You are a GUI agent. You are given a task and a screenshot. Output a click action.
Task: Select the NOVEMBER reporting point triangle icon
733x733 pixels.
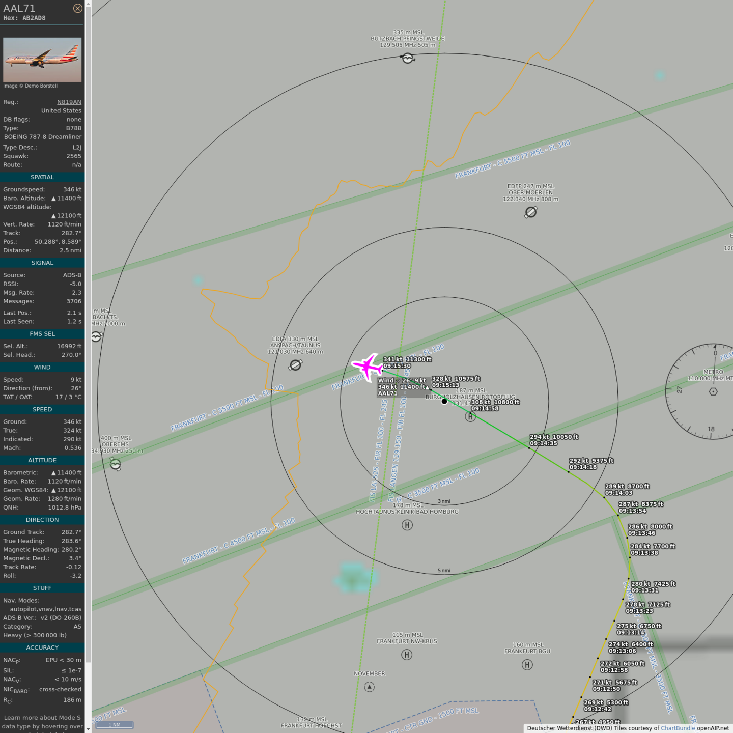click(370, 687)
